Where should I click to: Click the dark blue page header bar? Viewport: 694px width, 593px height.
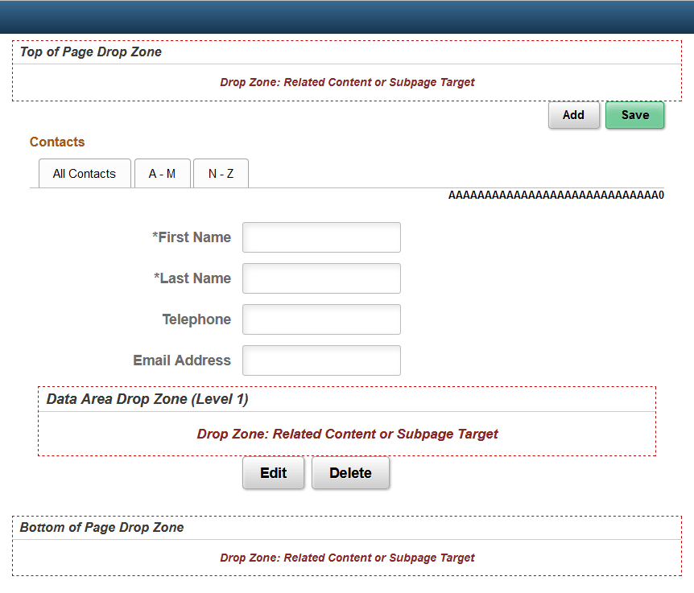point(347,14)
